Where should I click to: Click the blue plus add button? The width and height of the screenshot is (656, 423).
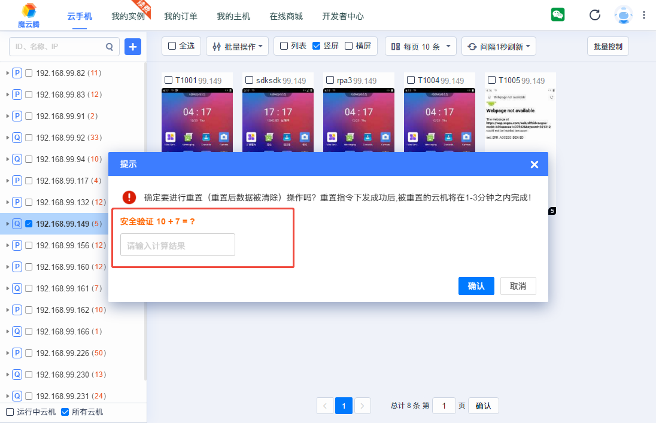(133, 46)
